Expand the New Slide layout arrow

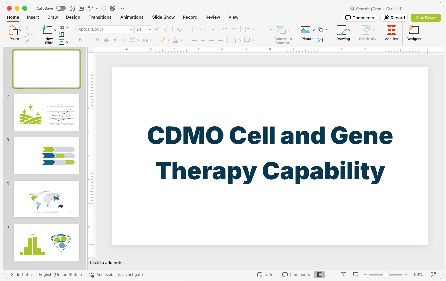[x=55, y=30]
